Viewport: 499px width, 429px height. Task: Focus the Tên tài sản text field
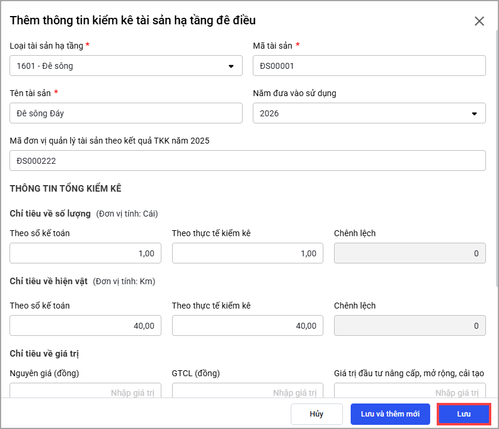pos(126,113)
